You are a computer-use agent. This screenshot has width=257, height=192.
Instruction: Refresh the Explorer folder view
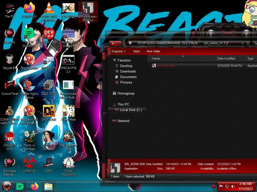click(248, 43)
